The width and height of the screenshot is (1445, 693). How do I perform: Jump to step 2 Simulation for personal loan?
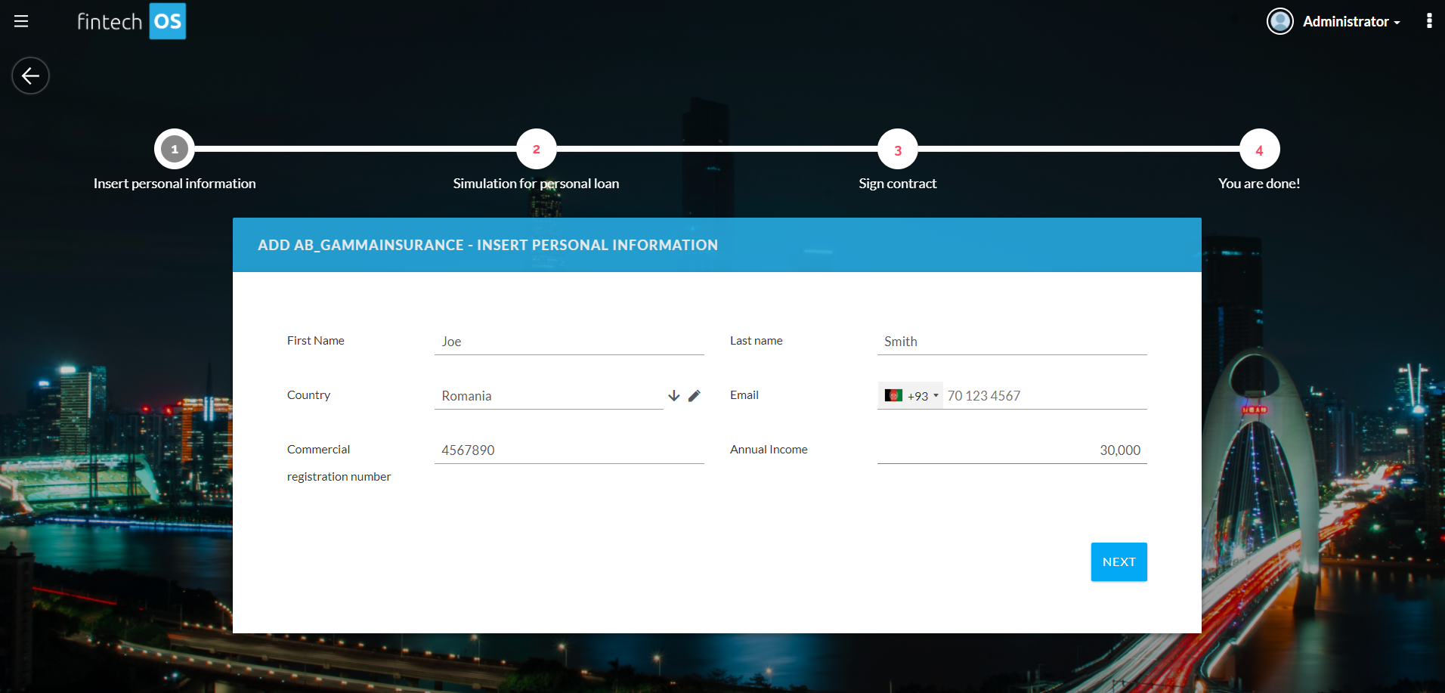click(x=536, y=150)
